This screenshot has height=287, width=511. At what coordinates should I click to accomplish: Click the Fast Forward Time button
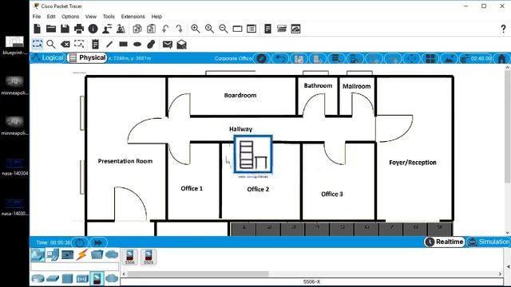(x=98, y=242)
